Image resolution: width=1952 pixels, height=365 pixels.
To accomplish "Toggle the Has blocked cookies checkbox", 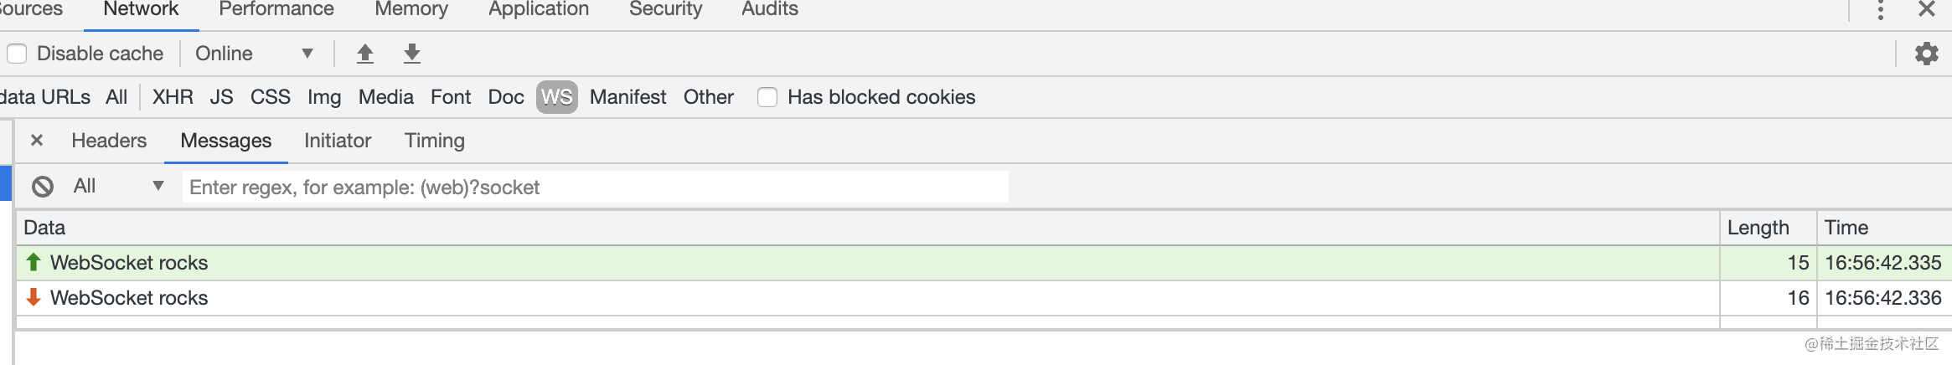I will pyautogui.click(x=767, y=97).
